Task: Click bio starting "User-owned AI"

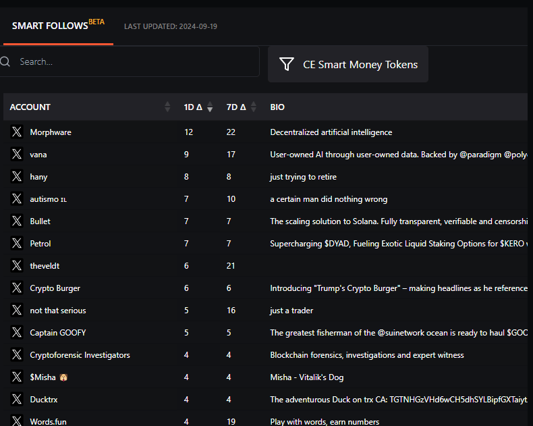Action: [x=399, y=155]
